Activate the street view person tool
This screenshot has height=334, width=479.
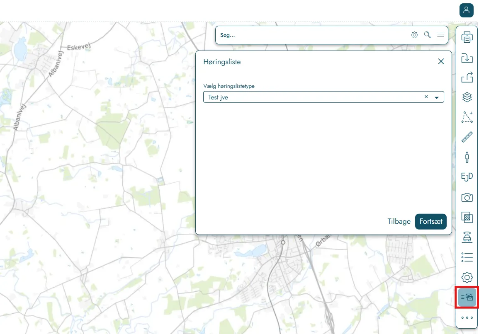[x=467, y=157]
